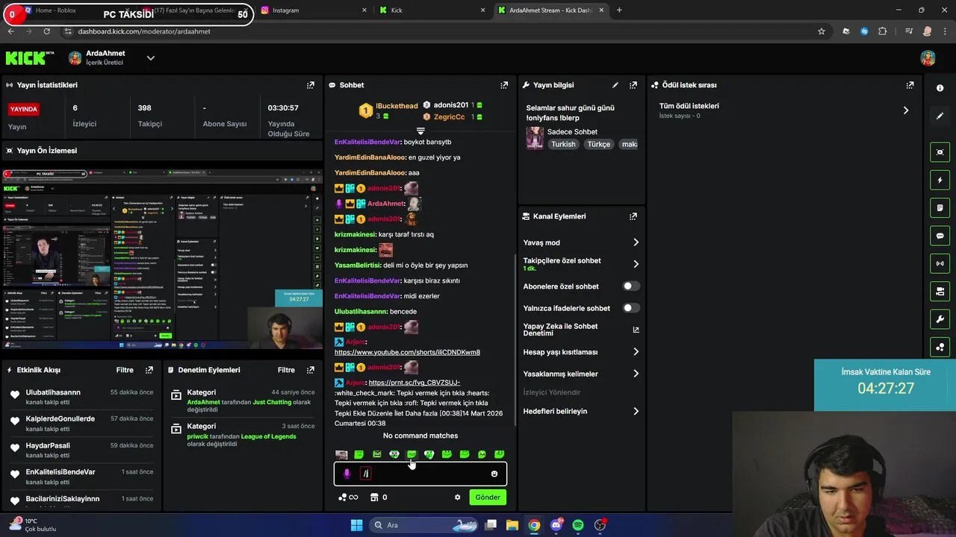
Task: Switch to the Kick browser tab
Action: click(x=432, y=10)
